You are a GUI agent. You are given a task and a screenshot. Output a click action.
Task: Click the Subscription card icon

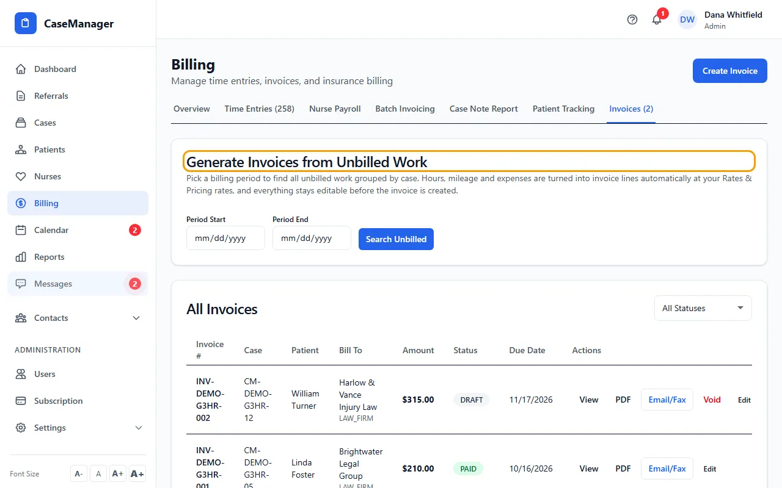(21, 401)
